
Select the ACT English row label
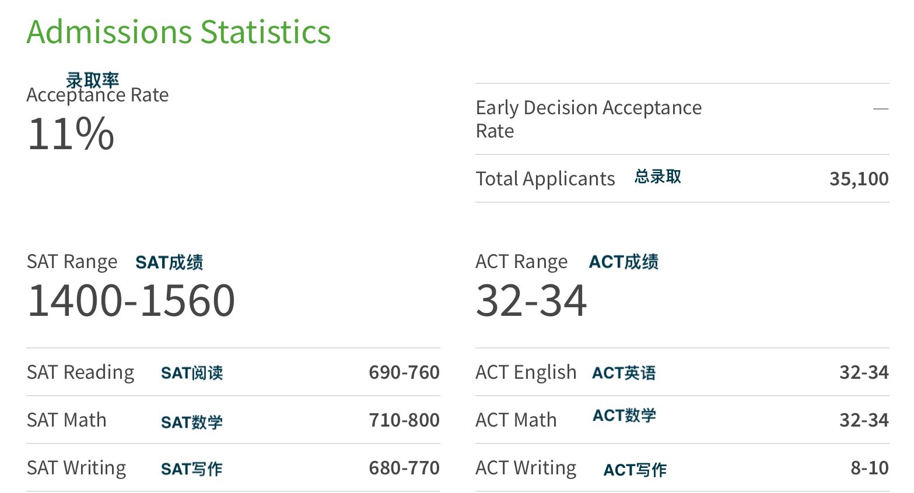(526, 372)
